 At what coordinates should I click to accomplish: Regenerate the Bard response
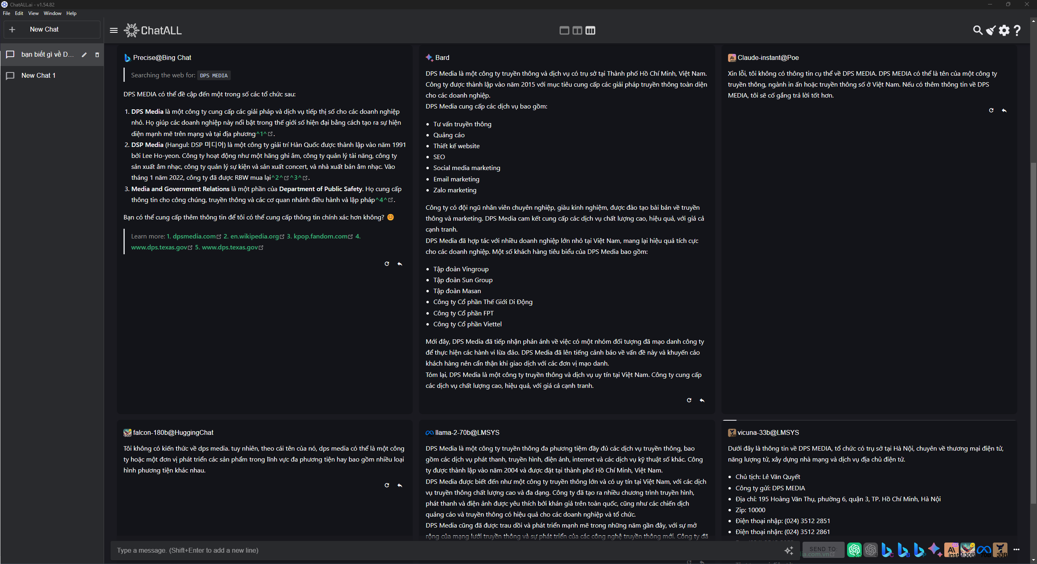point(689,400)
